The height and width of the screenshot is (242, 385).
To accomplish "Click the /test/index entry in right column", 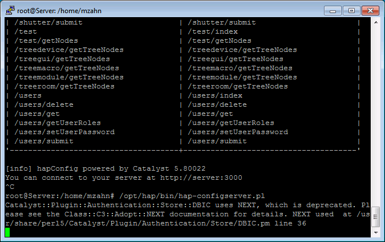I will (x=213, y=31).
